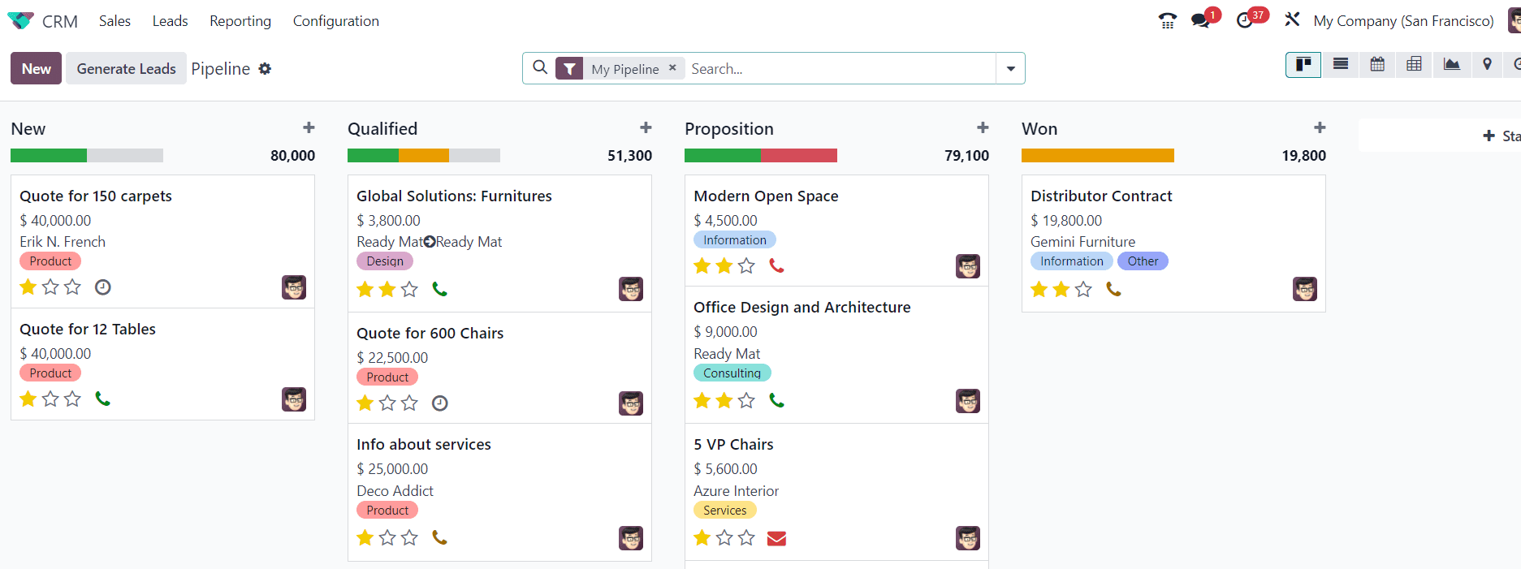Set second priority star on Quote for 12 Tables
This screenshot has width=1521, height=569.
[50, 399]
